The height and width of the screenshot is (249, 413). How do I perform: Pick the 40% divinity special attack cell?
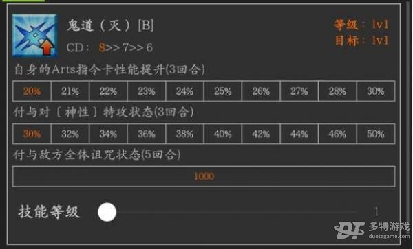222,134
